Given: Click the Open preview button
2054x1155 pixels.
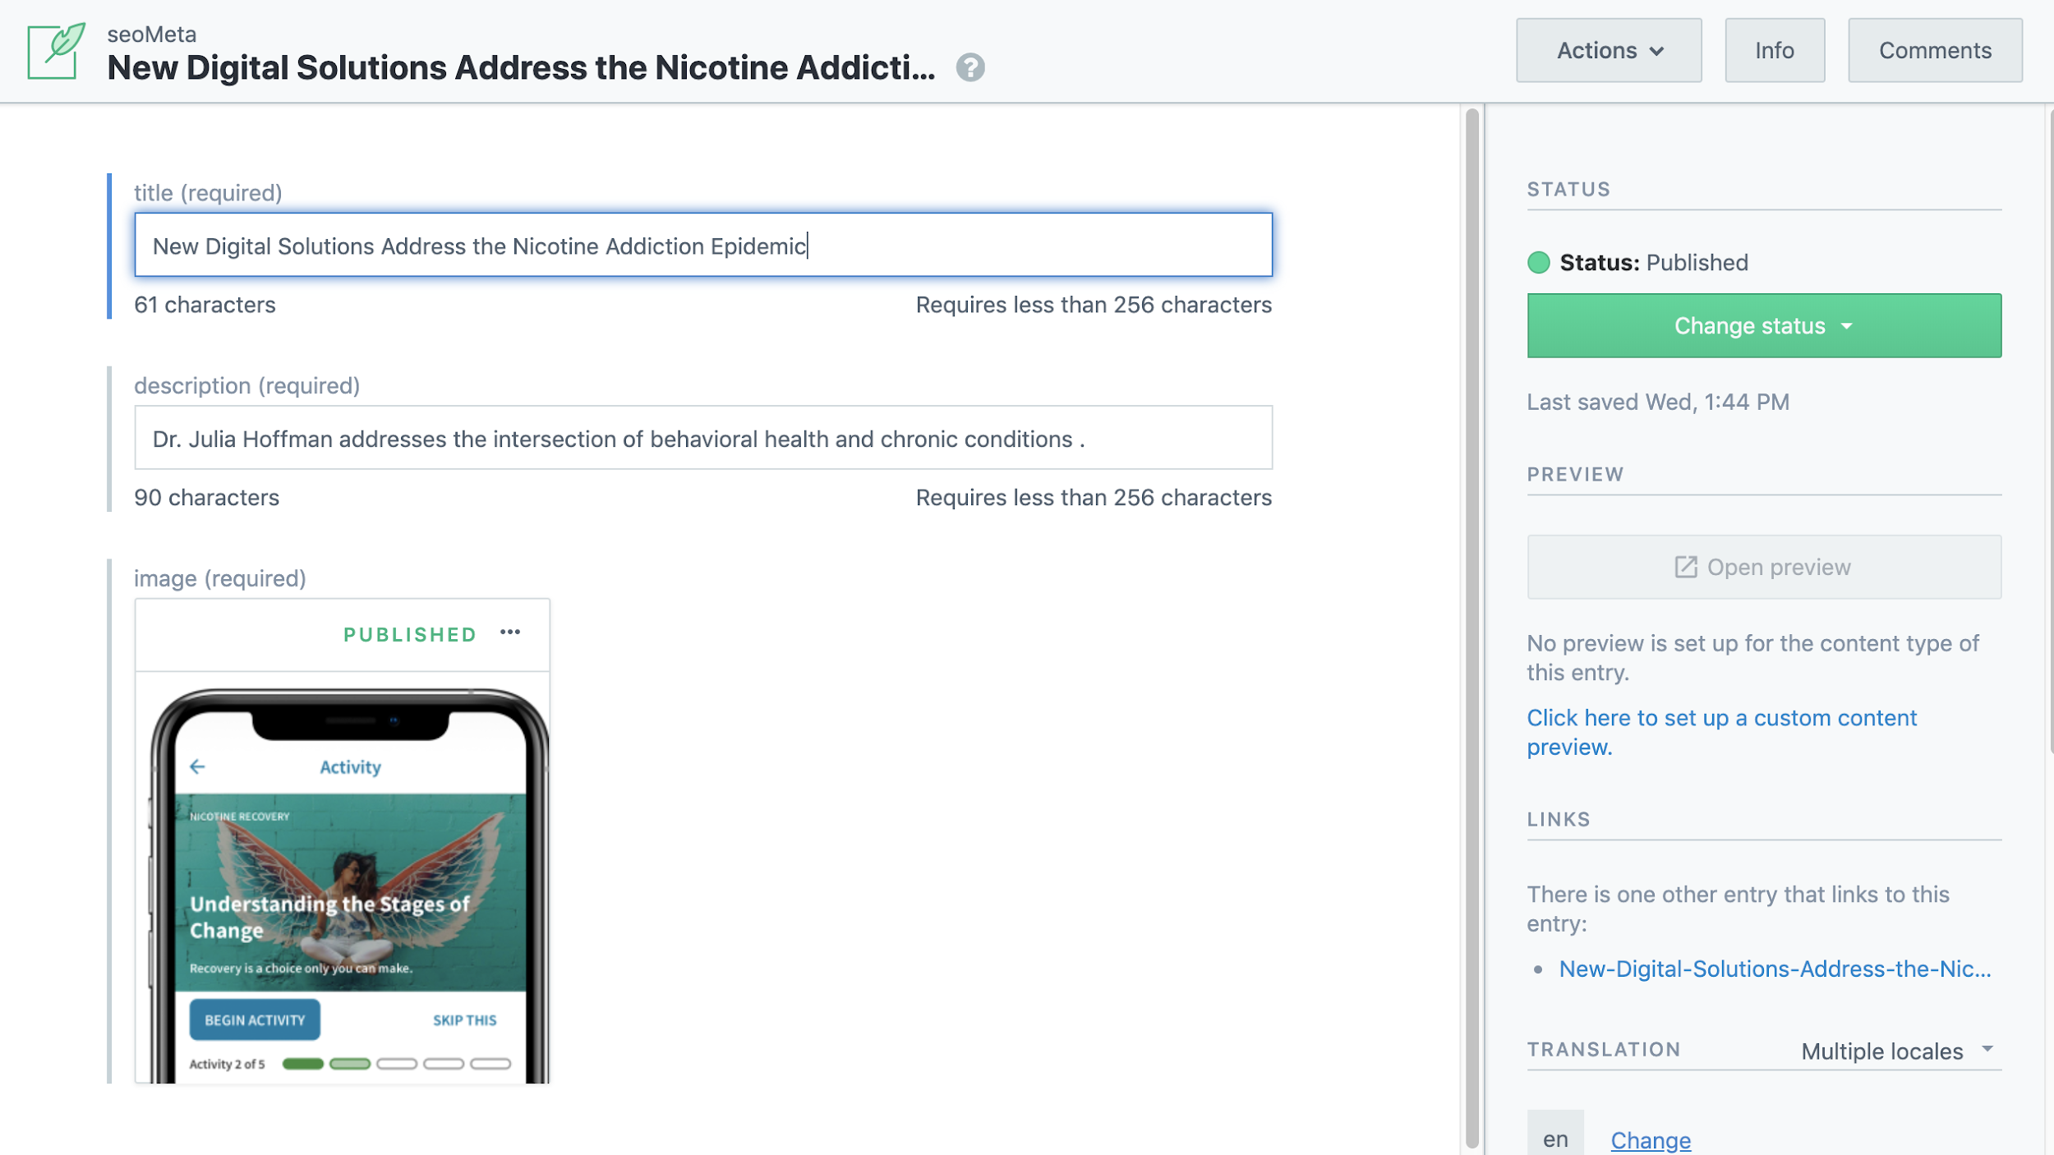Looking at the screenshot, I should coord(1763,568).
